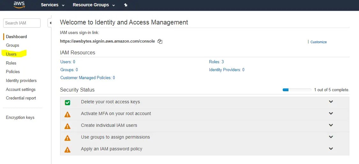This screenshot has height=164, width=359.
Task: Click warning icon beside Create individual IAM users
Action: pyautogui.click(x=67, y=126)
